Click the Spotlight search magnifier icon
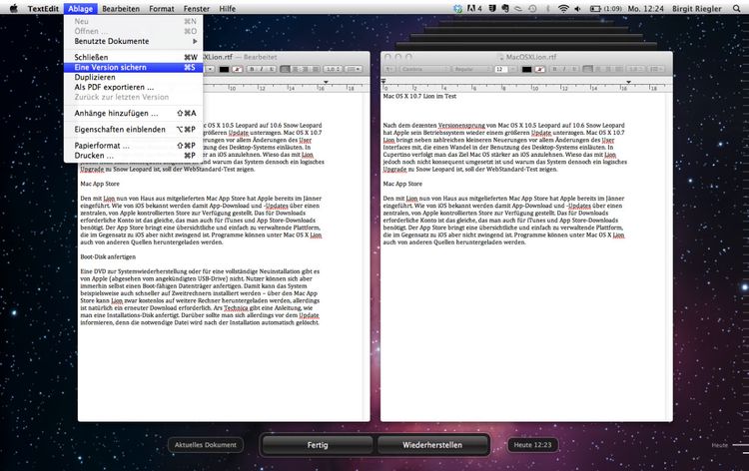 737,8
